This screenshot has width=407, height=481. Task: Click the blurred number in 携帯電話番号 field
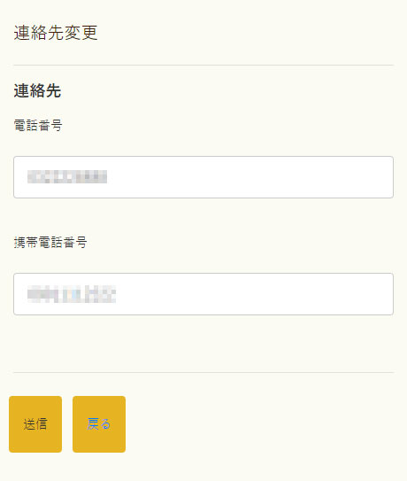tap(72, 294)
